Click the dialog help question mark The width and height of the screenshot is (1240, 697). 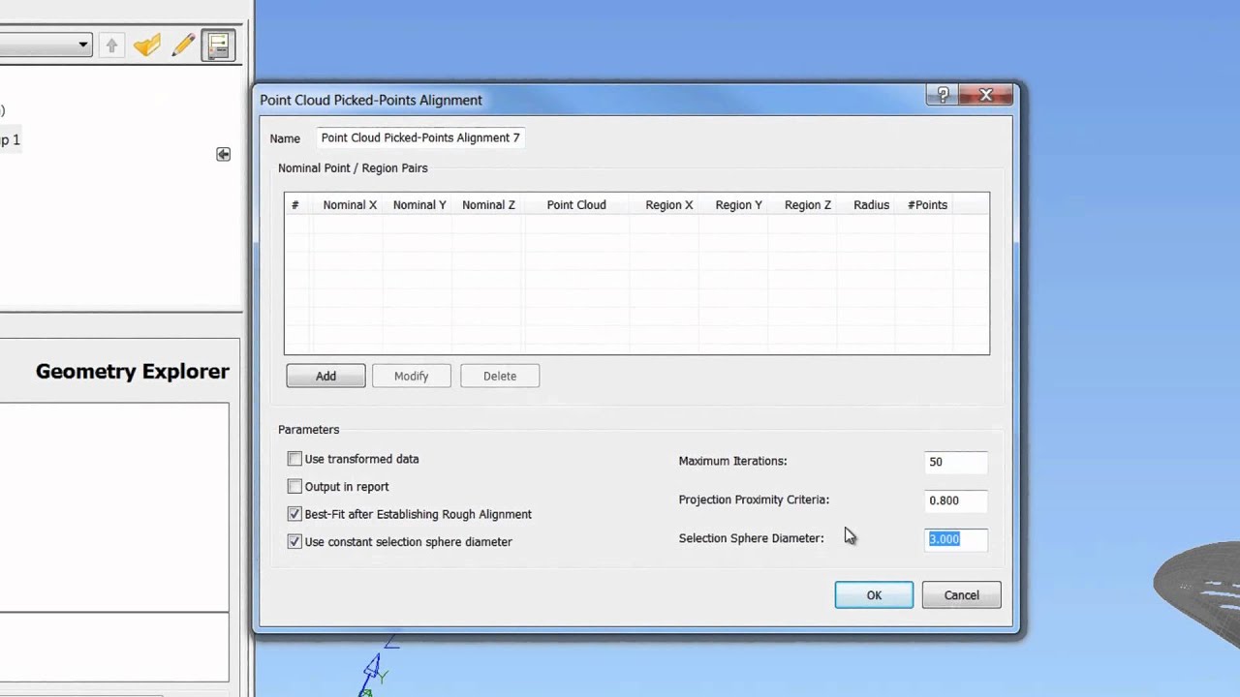(x=944, y=95)
